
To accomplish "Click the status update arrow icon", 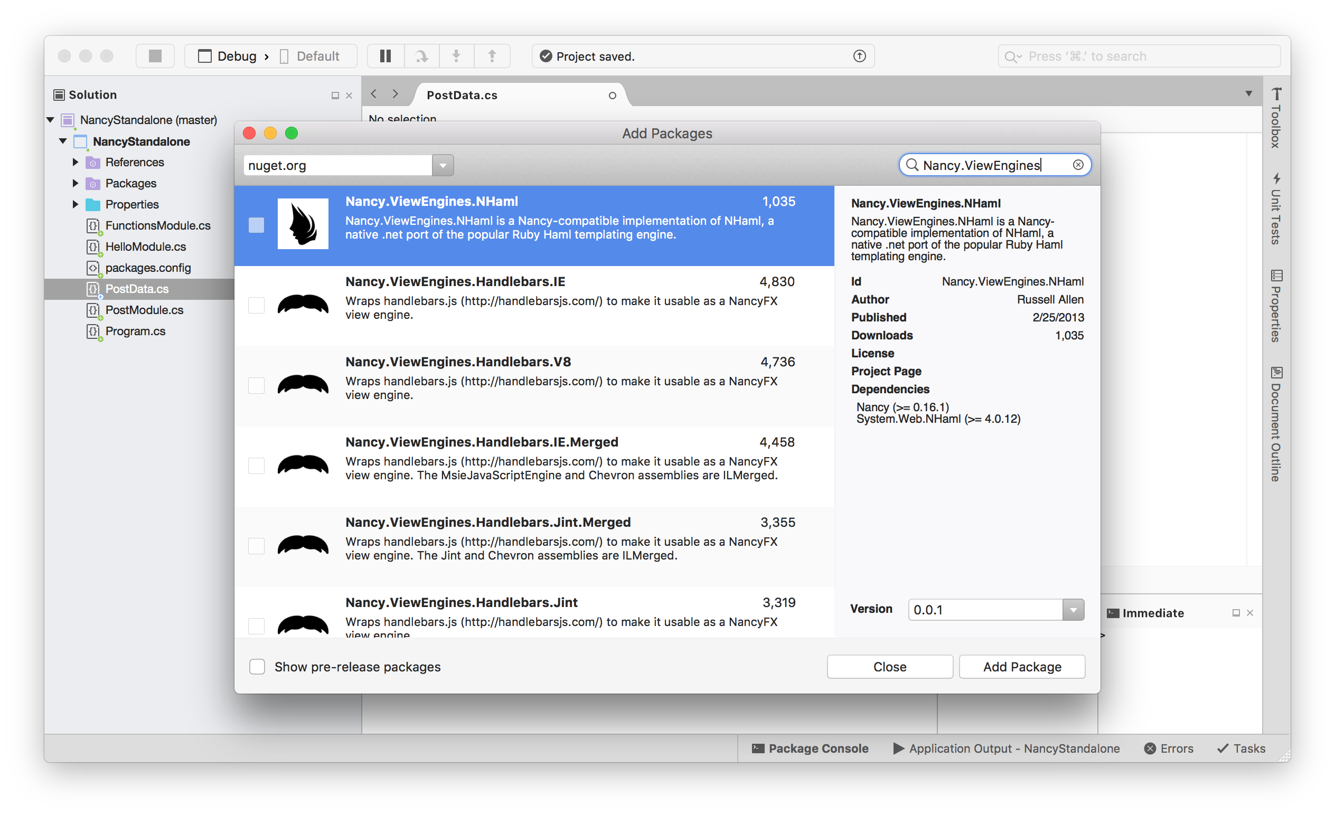I will tap(859, 56).
